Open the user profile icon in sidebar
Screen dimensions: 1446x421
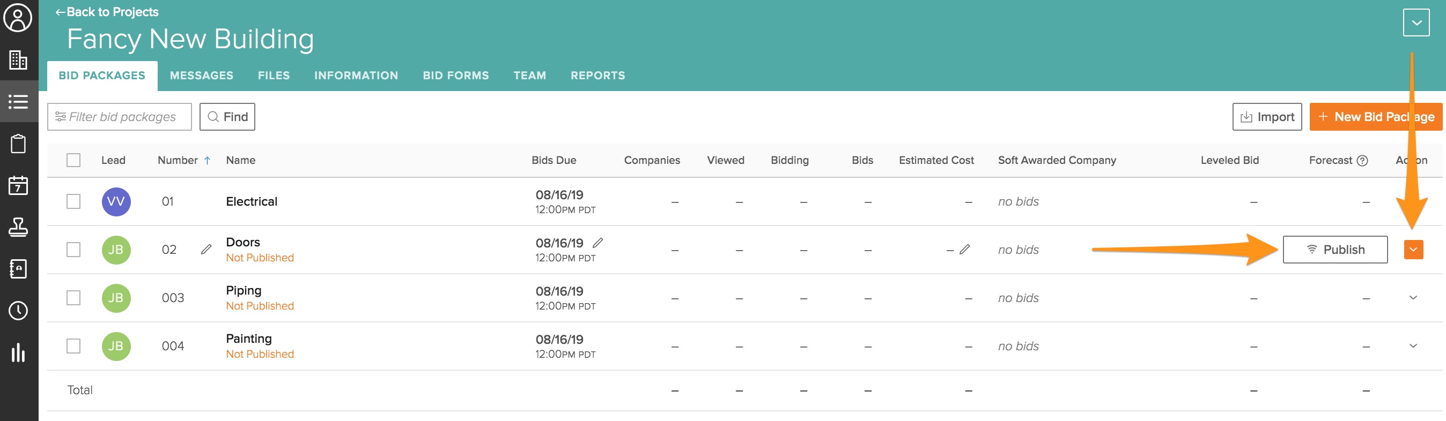(x=18, y=18)
